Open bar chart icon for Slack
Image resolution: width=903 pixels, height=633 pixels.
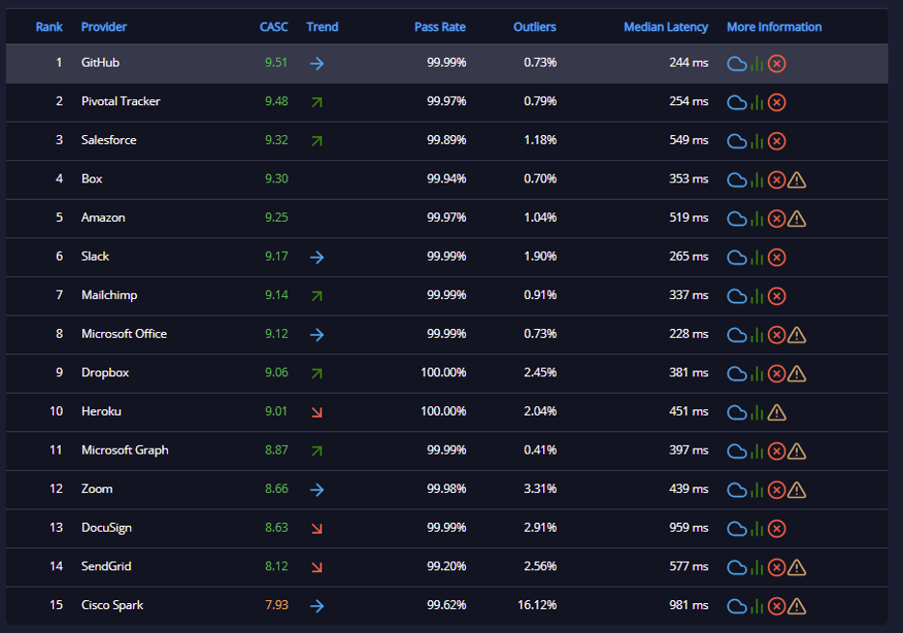pos(756,258)
